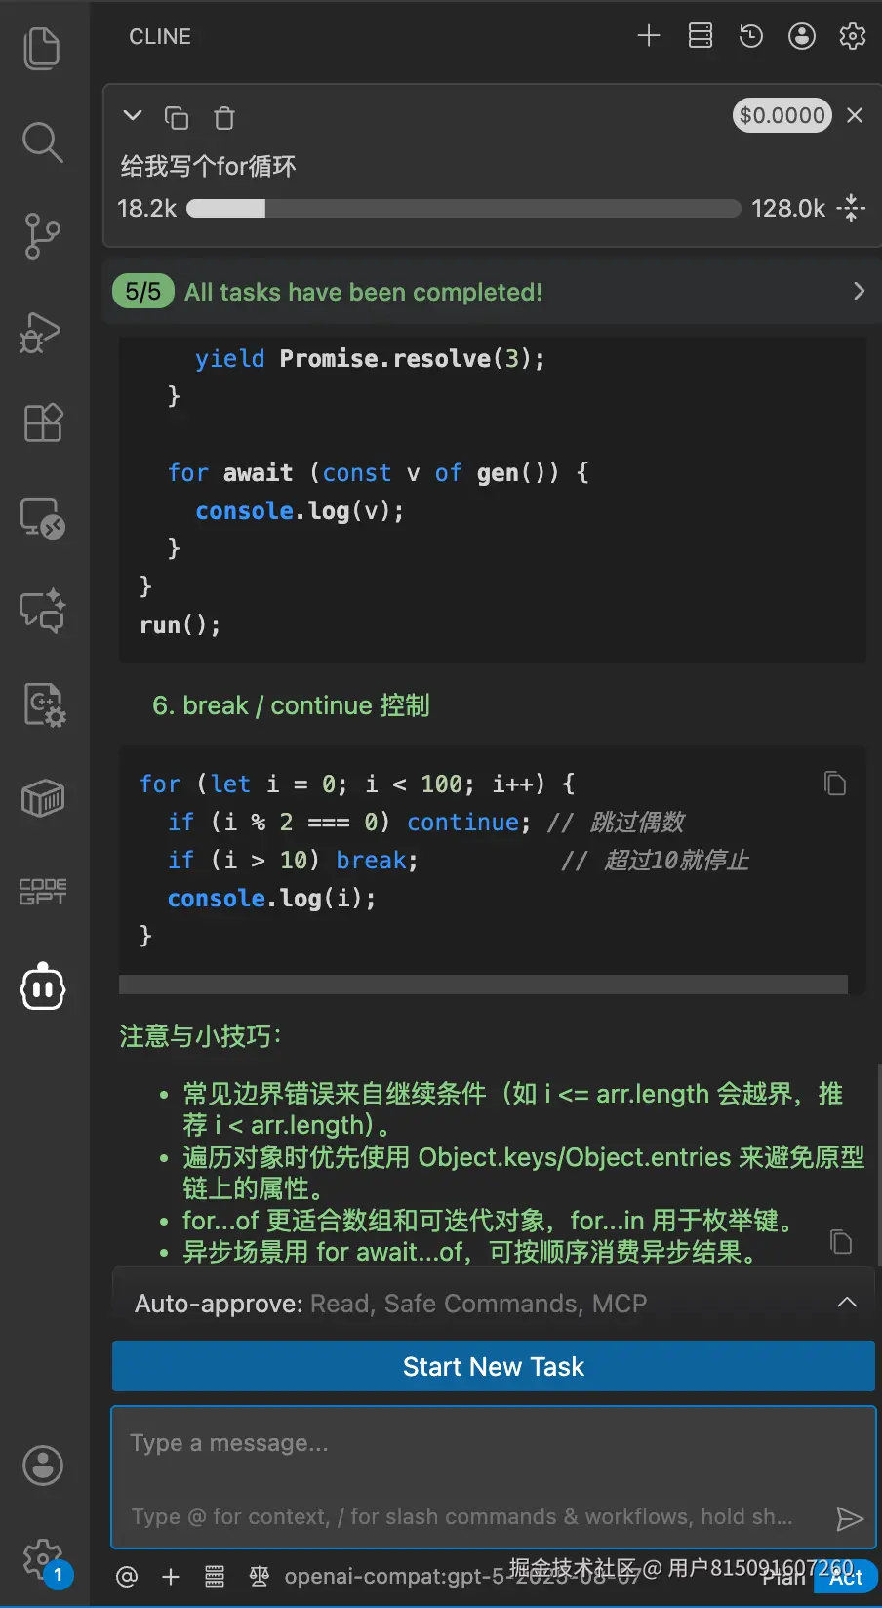Click the 128.0k context limit value
882x1608 pixels.
point(788,208)
